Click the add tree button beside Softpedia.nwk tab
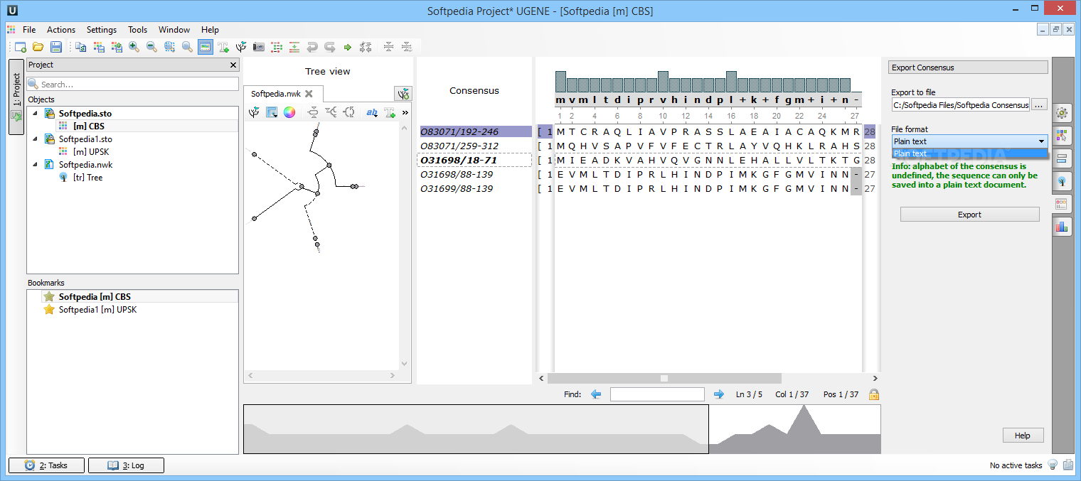1081x481 pixels. pos(403,93)
